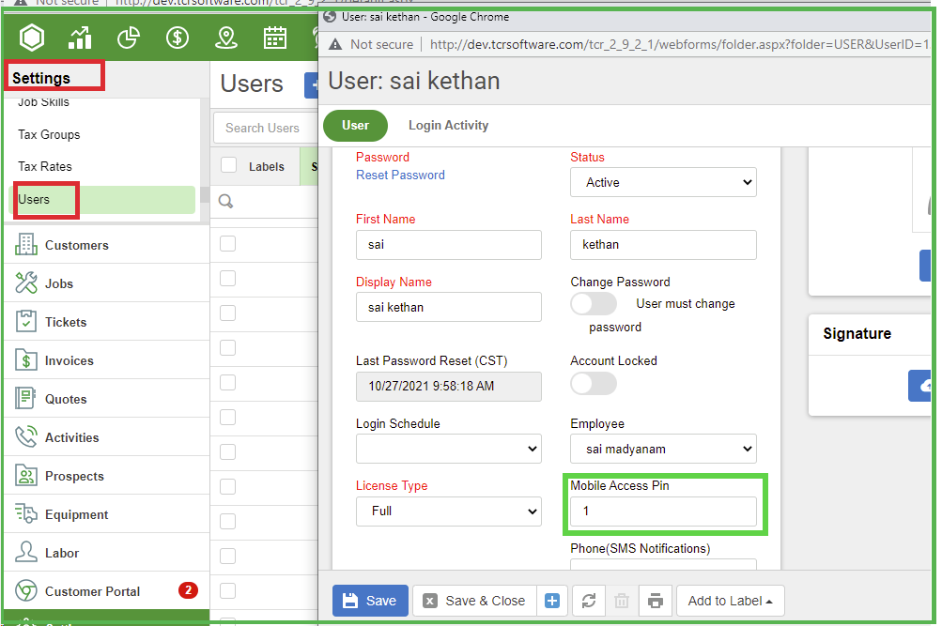
Task: Toggle the Account Locked switch
Action: click(594, 384)
